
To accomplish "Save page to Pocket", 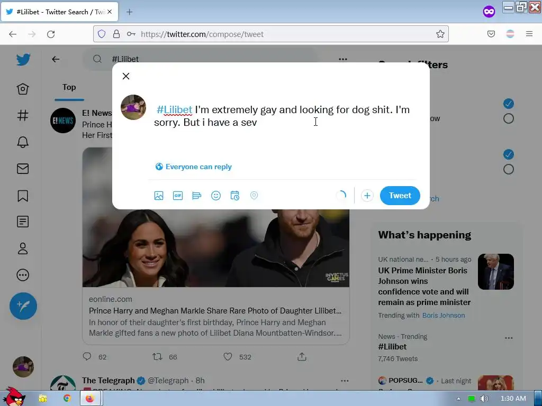I will (491, 34).
